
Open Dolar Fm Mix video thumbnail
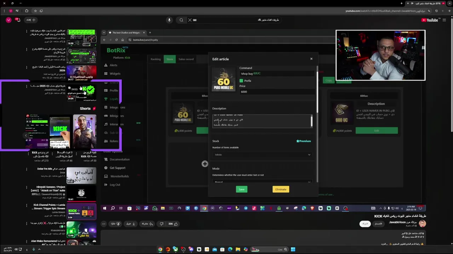pos(81,175)
